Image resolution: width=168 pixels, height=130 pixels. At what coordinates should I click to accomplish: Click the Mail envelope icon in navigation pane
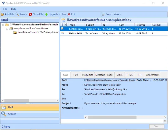tap(4, 107)
